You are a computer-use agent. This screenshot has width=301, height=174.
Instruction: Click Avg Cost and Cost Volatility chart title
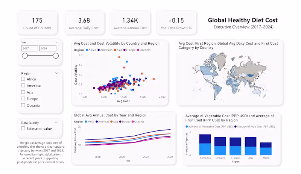tap(117, 44)
